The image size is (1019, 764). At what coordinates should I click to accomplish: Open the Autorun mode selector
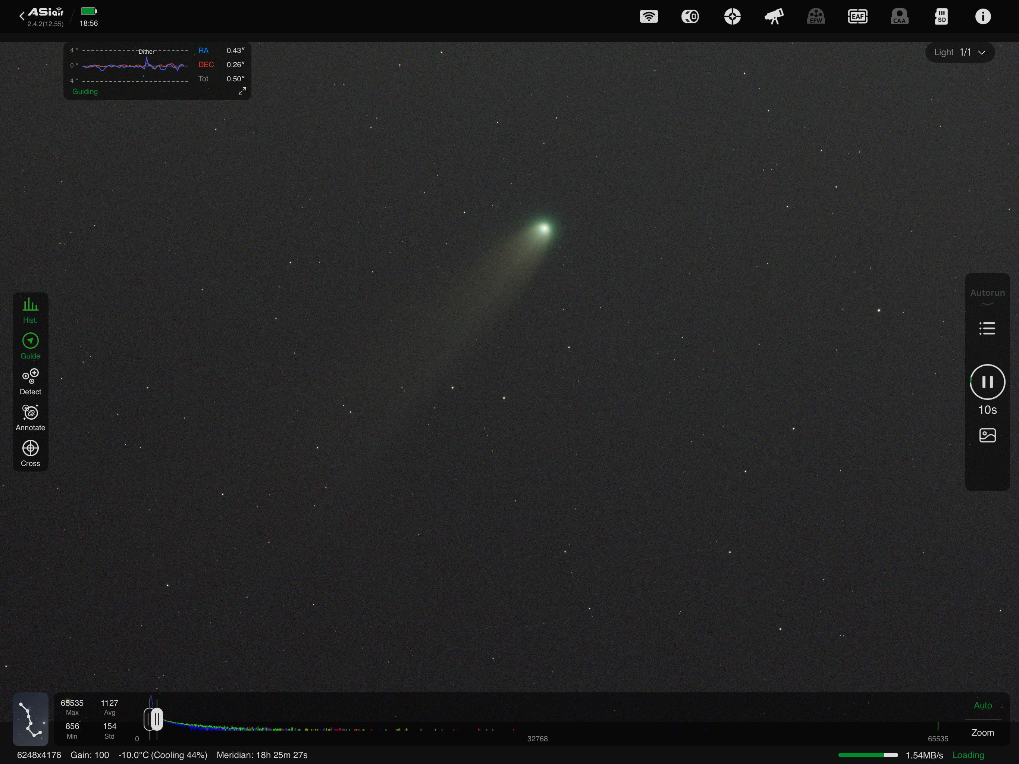[987, 295]
